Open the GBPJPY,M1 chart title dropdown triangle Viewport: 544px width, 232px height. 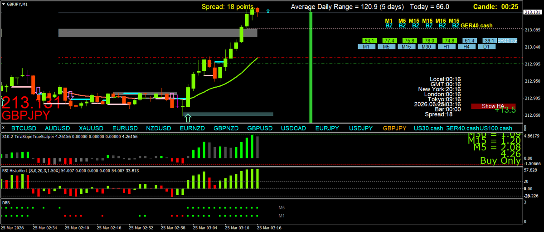3,3
